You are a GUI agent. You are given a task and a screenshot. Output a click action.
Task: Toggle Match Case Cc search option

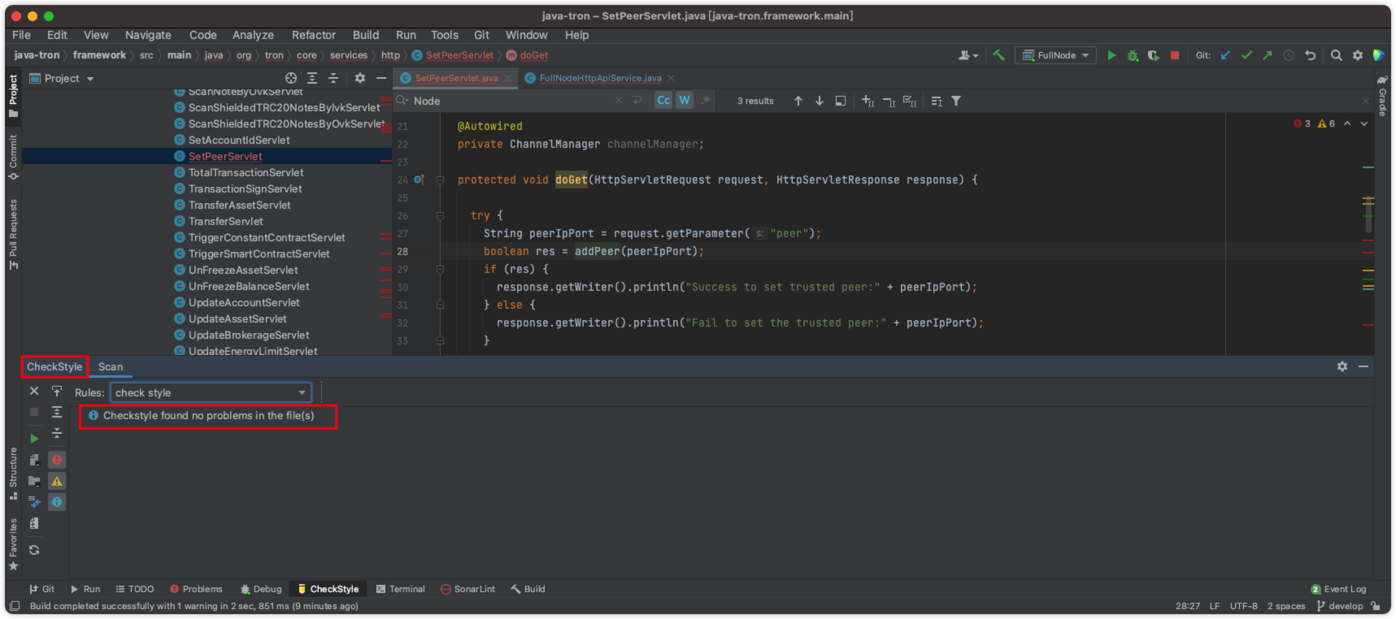click(663, 101)
